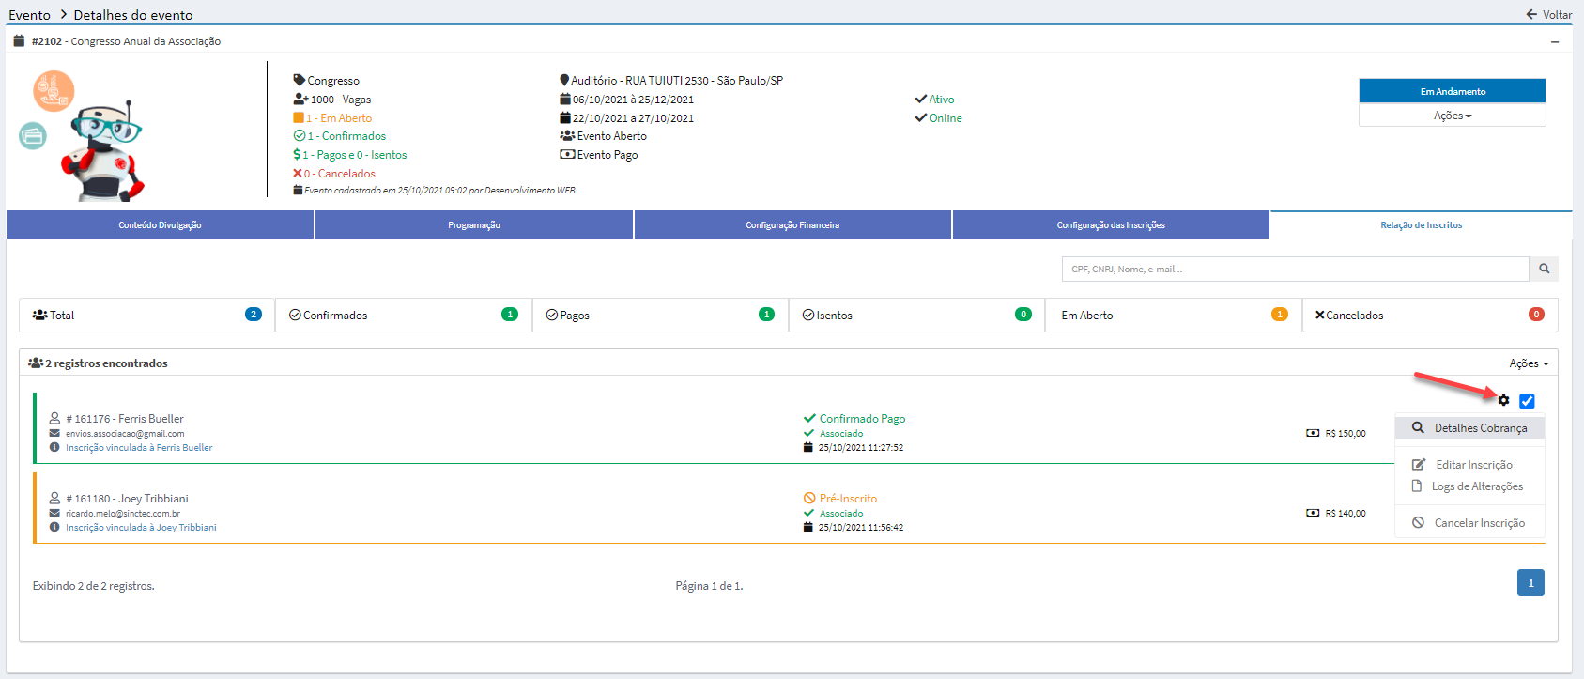Open the Ações dropdown in registros list
Screen dimensions: 1584x679
click(x=1528, y=363)
